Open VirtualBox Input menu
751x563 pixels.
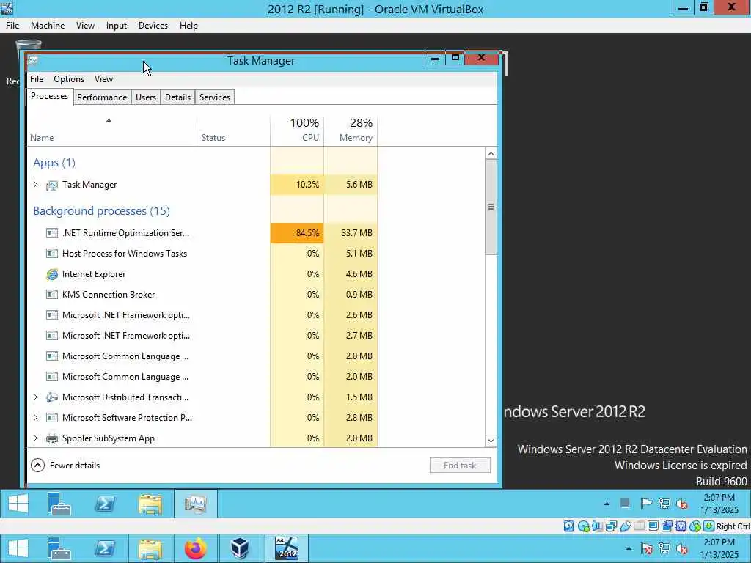[x=117, y=26]
